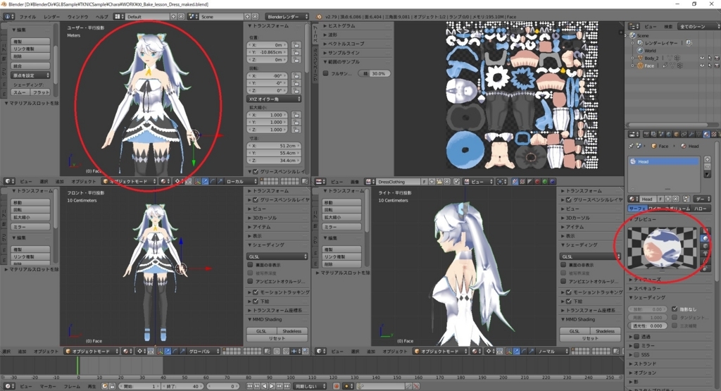Open the Render properties tab icon
This screenshot has width=721, height=391.
647,135
